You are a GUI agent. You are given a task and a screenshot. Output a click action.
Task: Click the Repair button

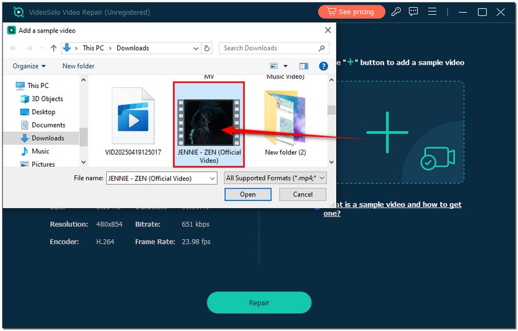pos(259,303)
